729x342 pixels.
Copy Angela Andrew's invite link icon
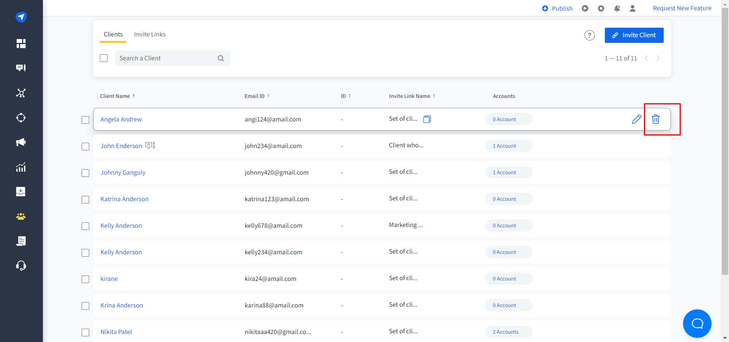tap(427, 119)
